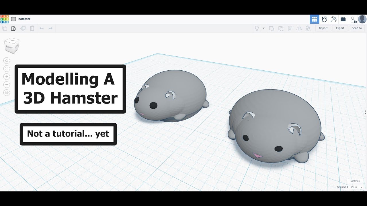This screenshot has height=206, width=367.
Task: Click the FRONT face of view cube
Action: pyautogui.click(x=9, y=48)
